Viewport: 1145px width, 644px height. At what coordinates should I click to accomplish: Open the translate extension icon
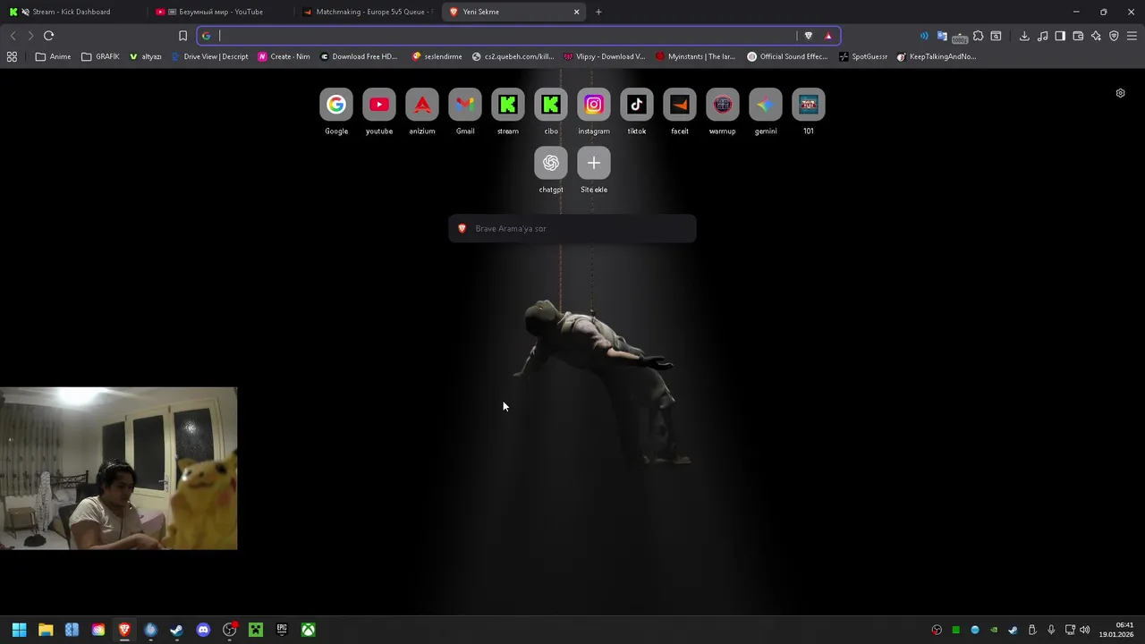coord(942,36)
